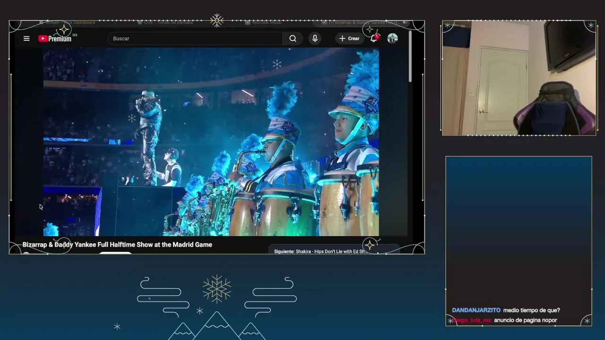Click chat message 'anuncio de pagina nopor'
Viewport: 605px width, 340px height.
click(x=525, y=320)
